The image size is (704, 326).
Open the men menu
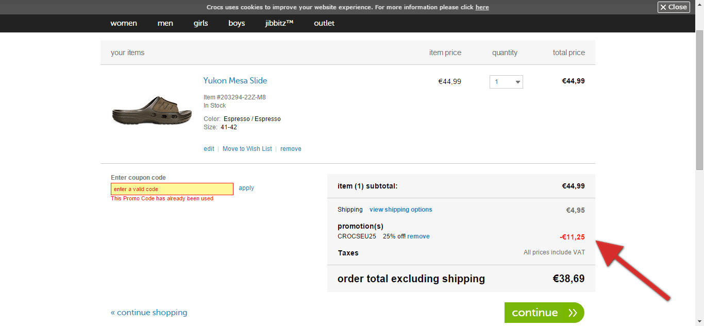click(x=165, y=23)
